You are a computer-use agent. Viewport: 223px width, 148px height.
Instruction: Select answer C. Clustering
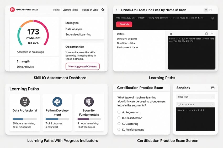119,124
